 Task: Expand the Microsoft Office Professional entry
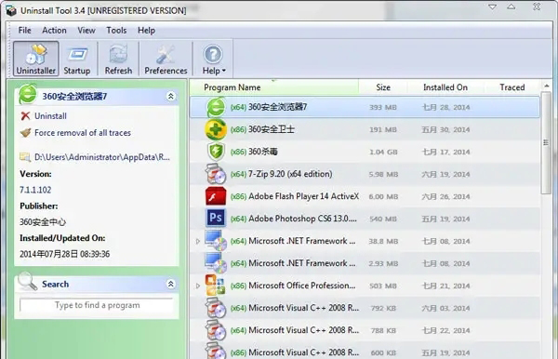point(198,286)
